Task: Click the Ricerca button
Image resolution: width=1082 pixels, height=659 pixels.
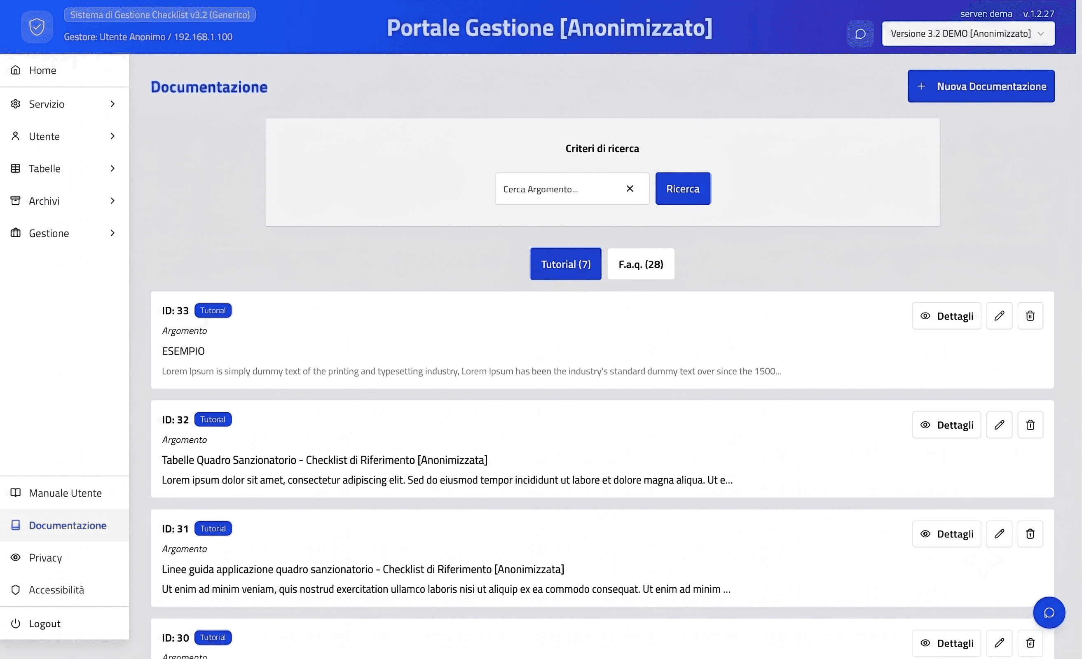Action: coord(683,189)
